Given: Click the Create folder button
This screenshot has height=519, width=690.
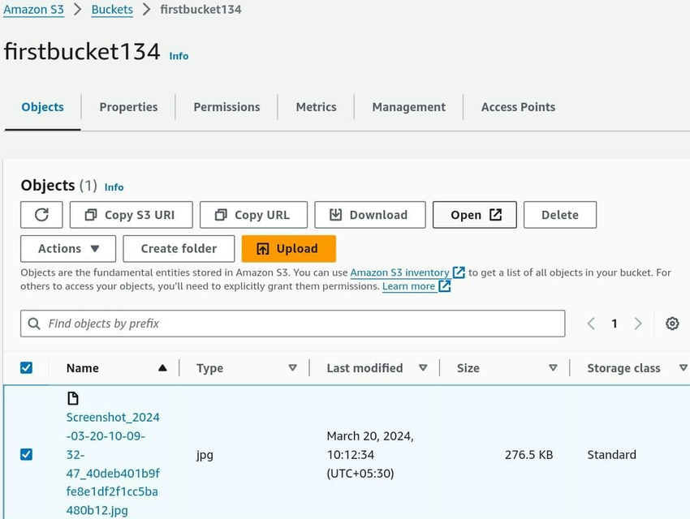Looking at the screenshot, I should click(179, 249).
